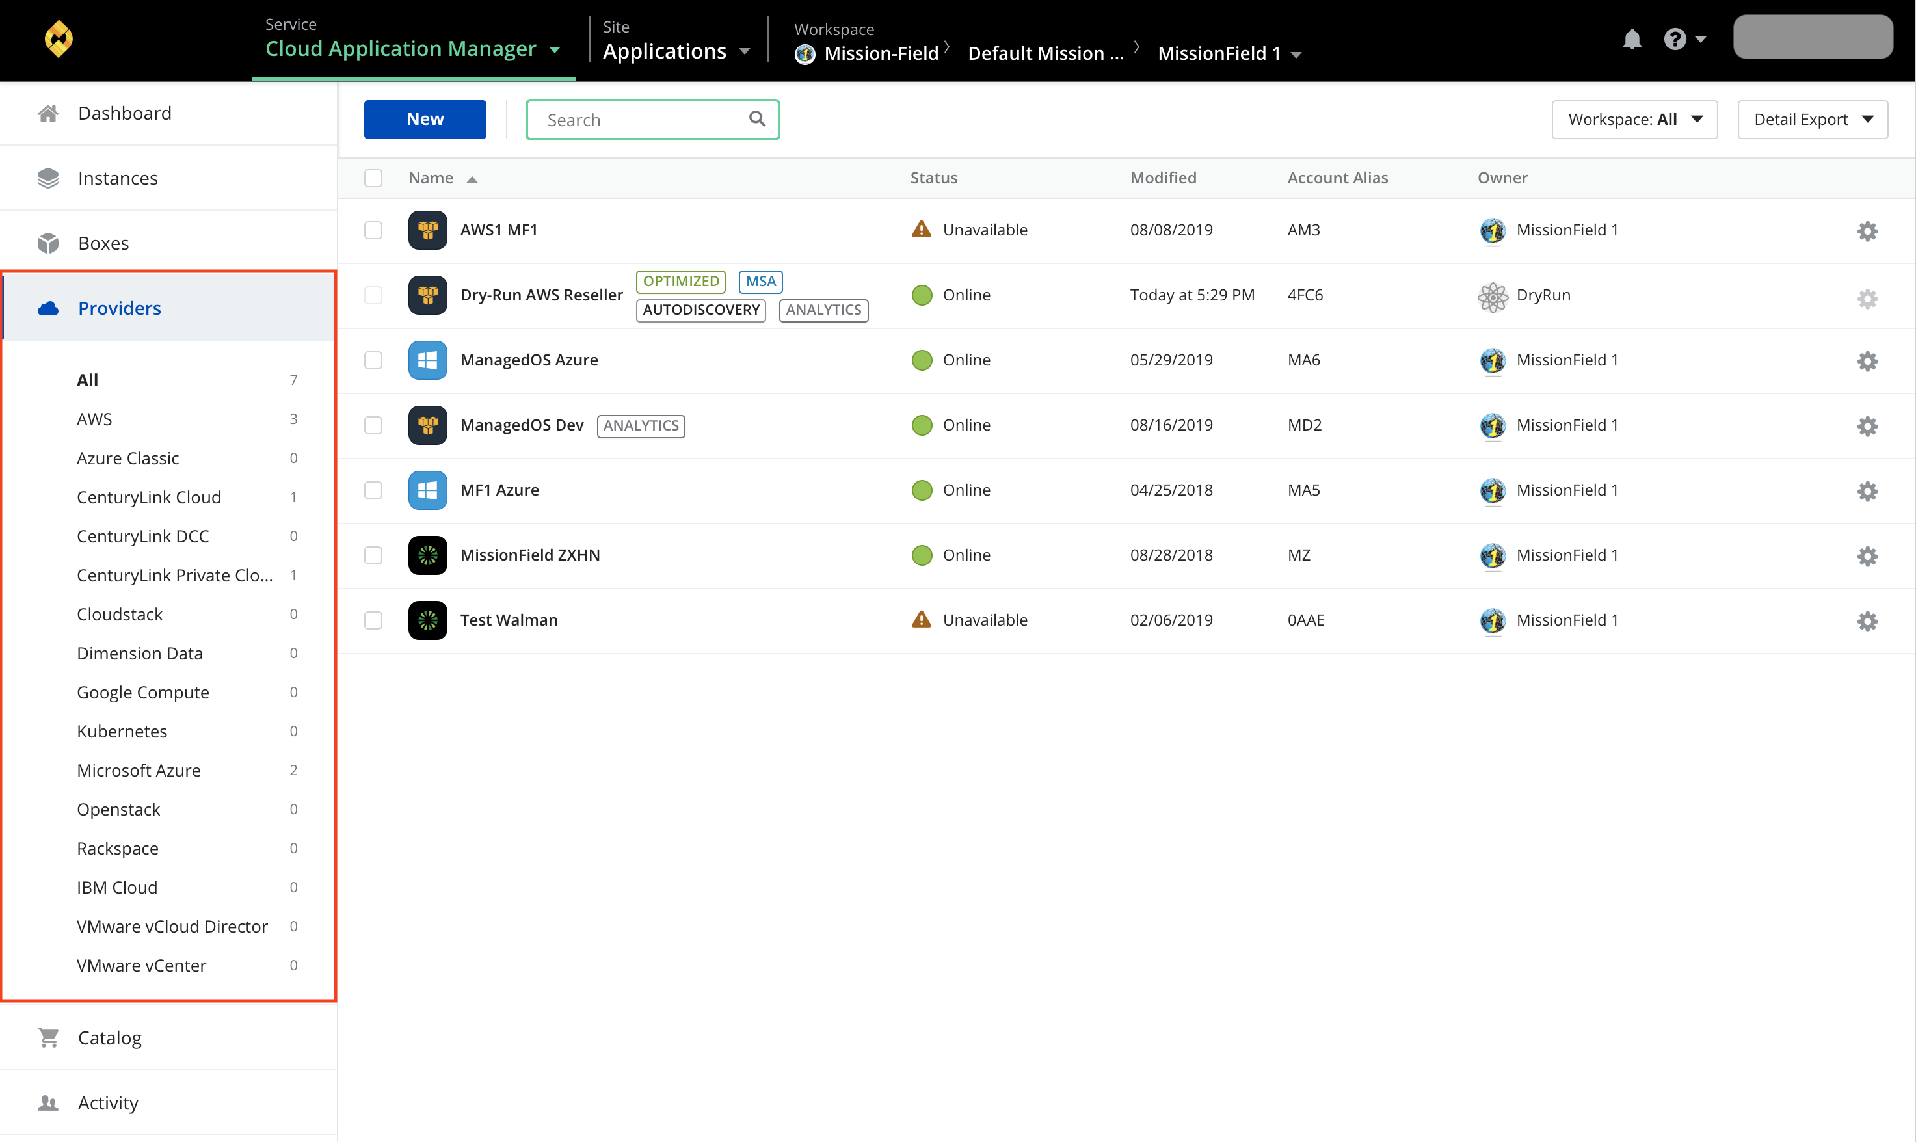Toggle the select-all checkbox in table header
This screenshot has height=1142, width=1916.
click(373, 178)
